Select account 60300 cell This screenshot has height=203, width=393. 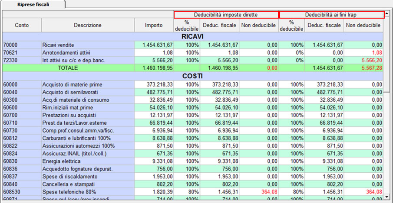(x=22, y=100)
